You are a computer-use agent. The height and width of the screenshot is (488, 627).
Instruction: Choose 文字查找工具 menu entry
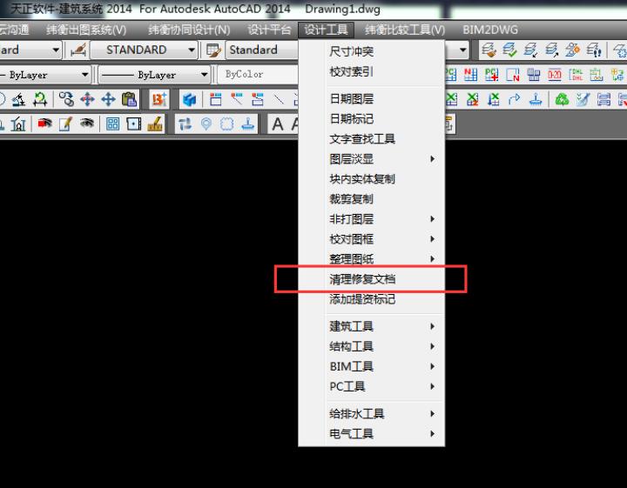(361, 139)
